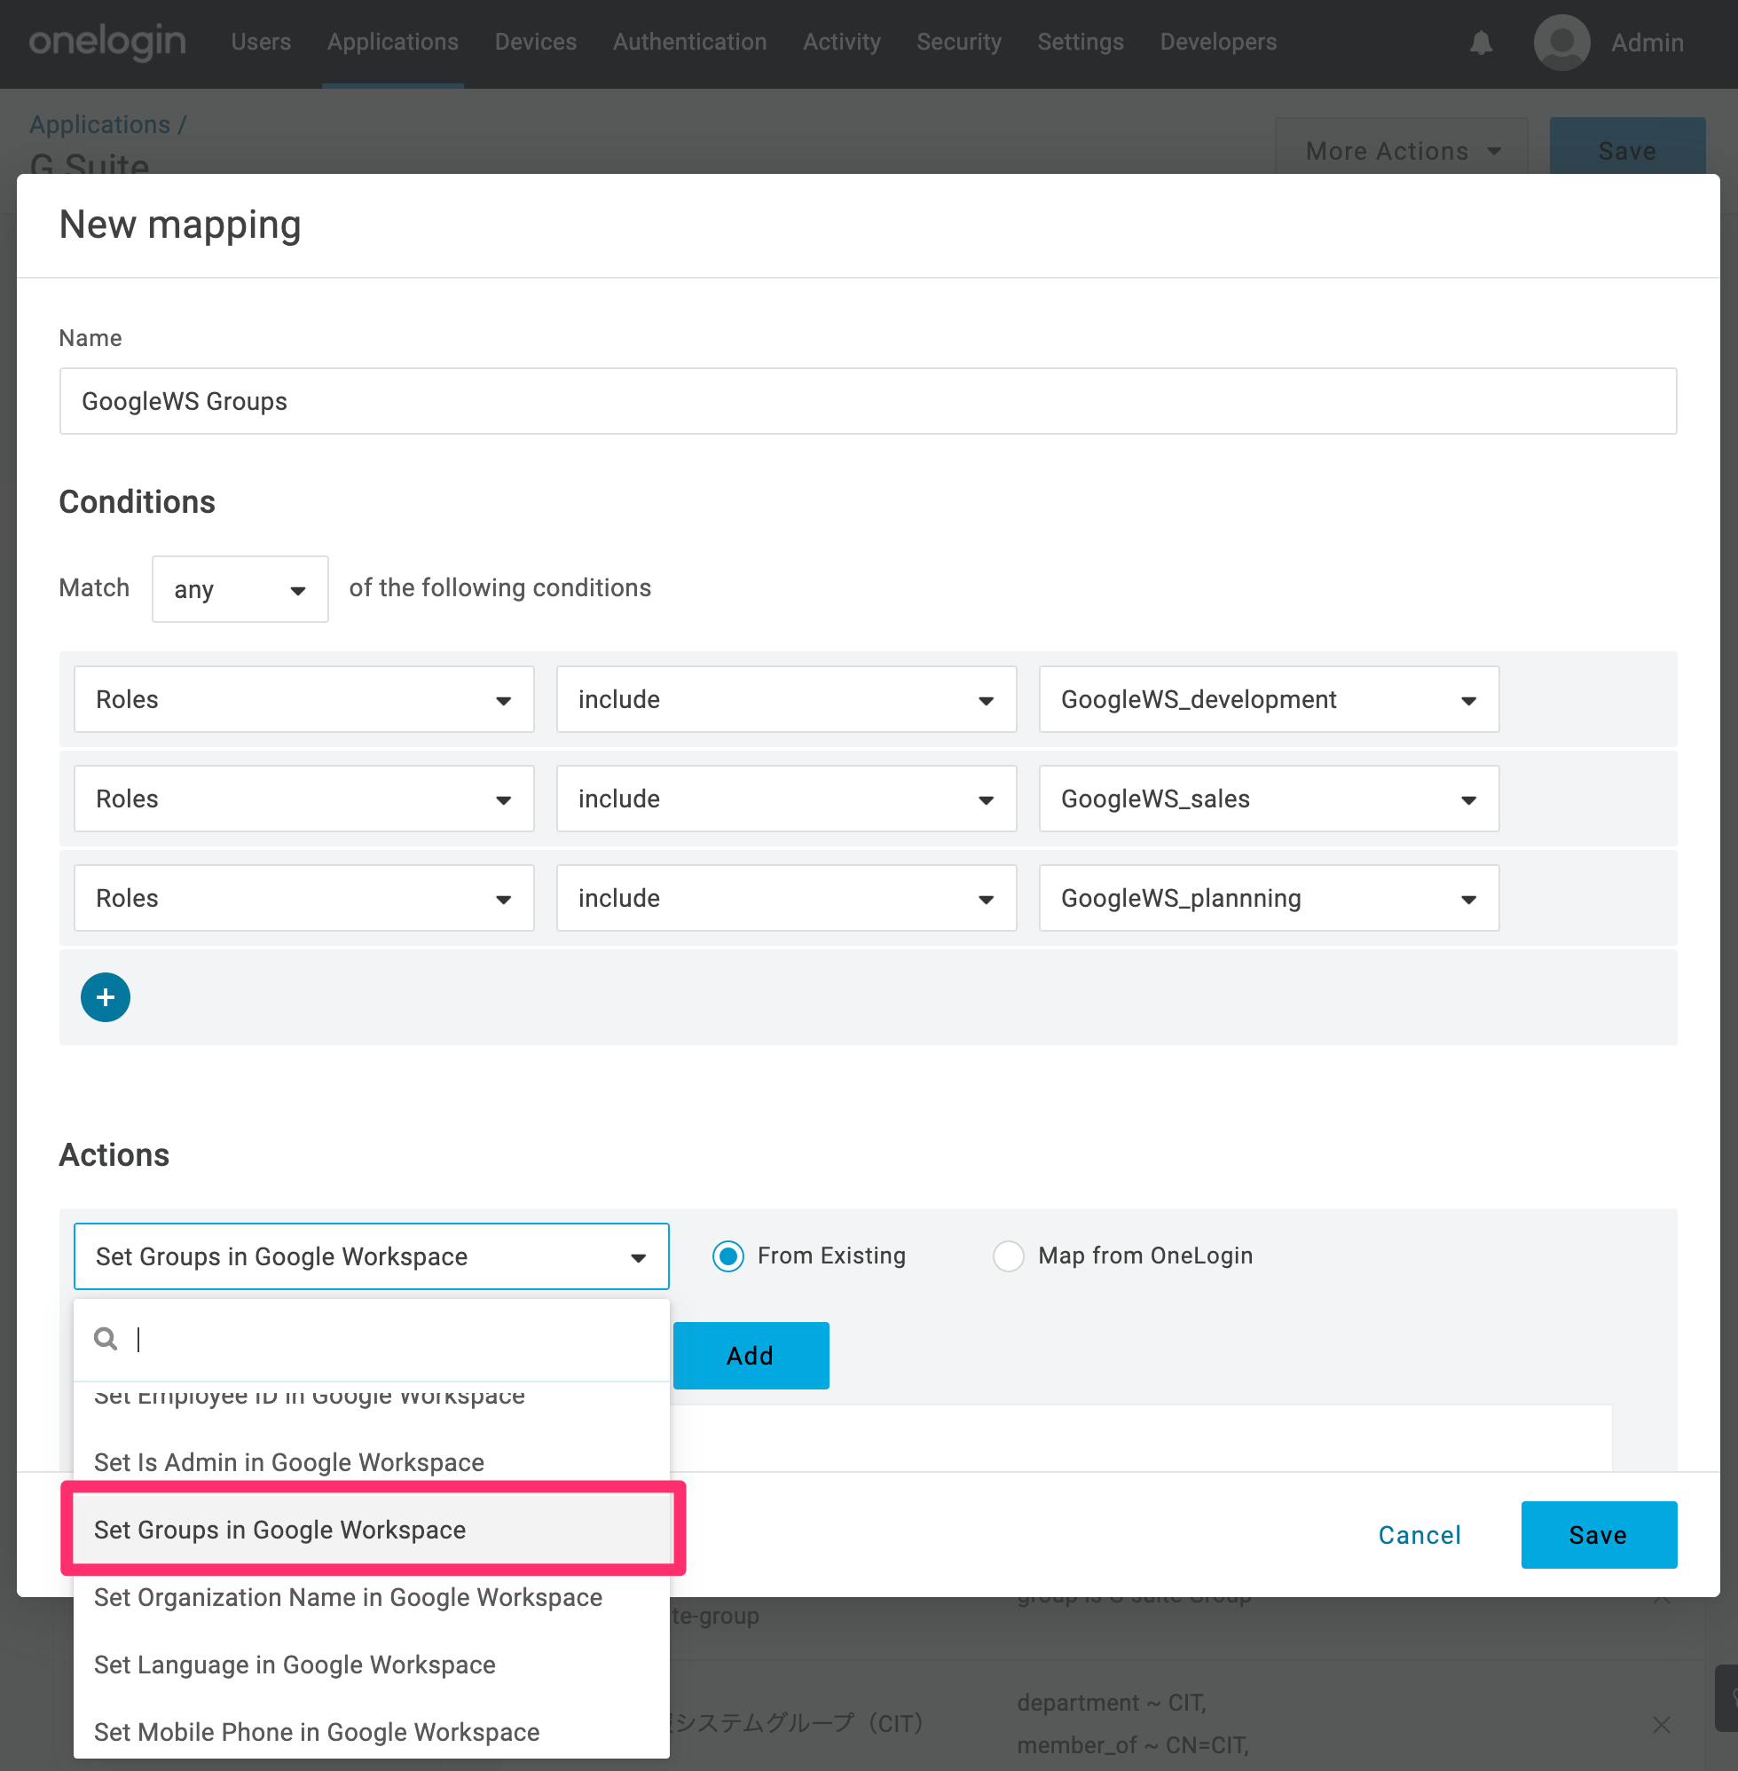Choose Set Is Admin in Google Workspace

372,1462
